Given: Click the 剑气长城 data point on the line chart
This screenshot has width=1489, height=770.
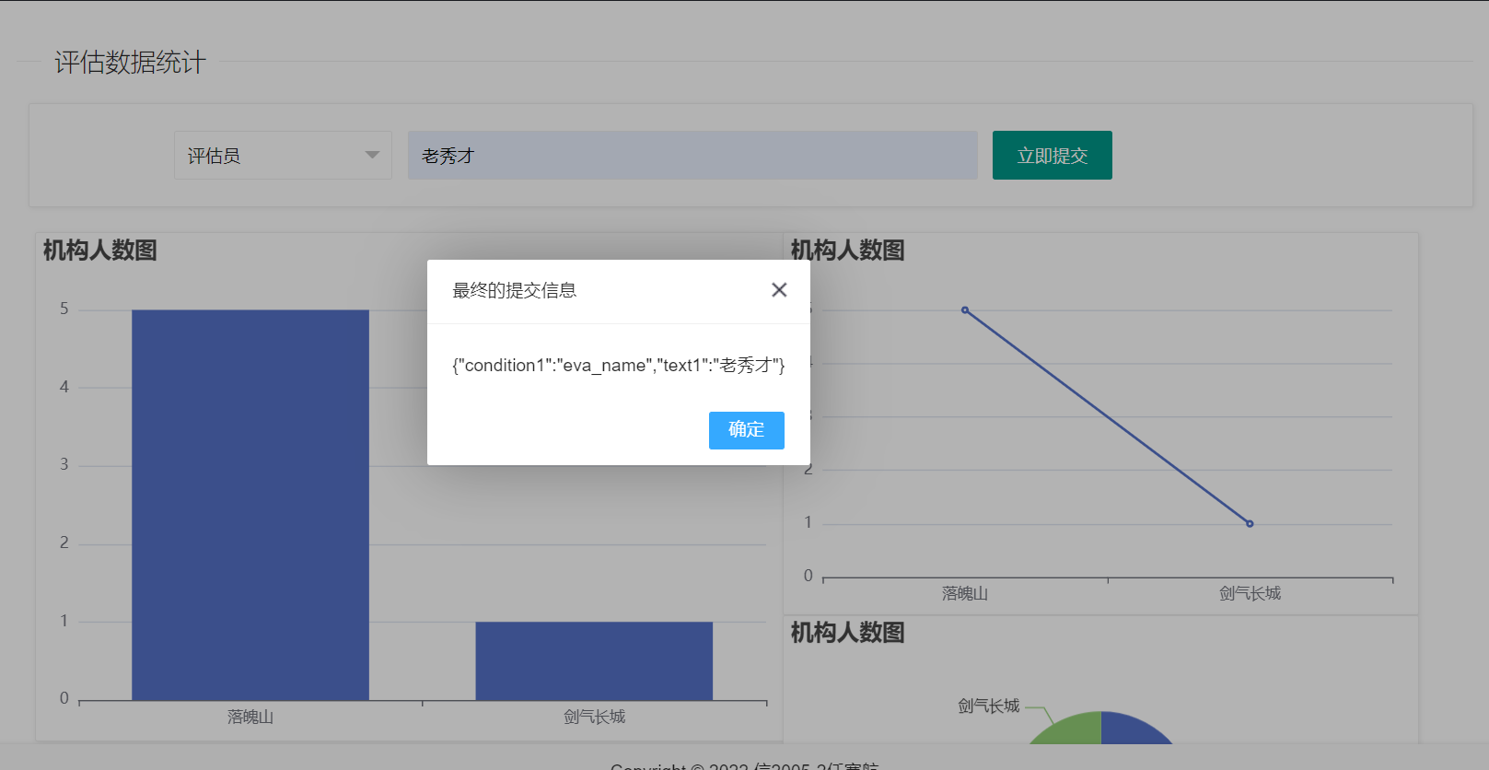Looking at the screenshot, I should tap(1250, 524).
